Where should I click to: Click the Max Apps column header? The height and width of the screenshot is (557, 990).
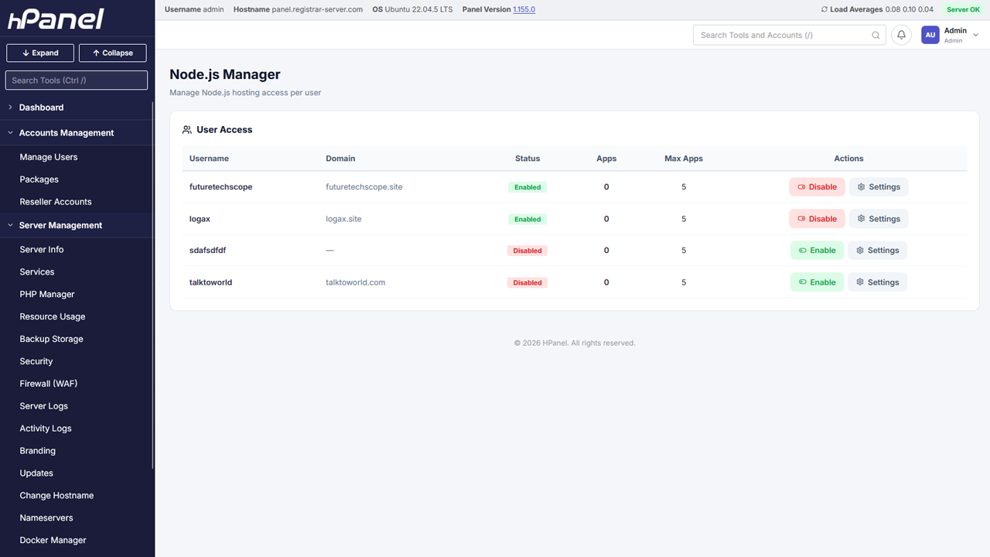pos(684,159)
